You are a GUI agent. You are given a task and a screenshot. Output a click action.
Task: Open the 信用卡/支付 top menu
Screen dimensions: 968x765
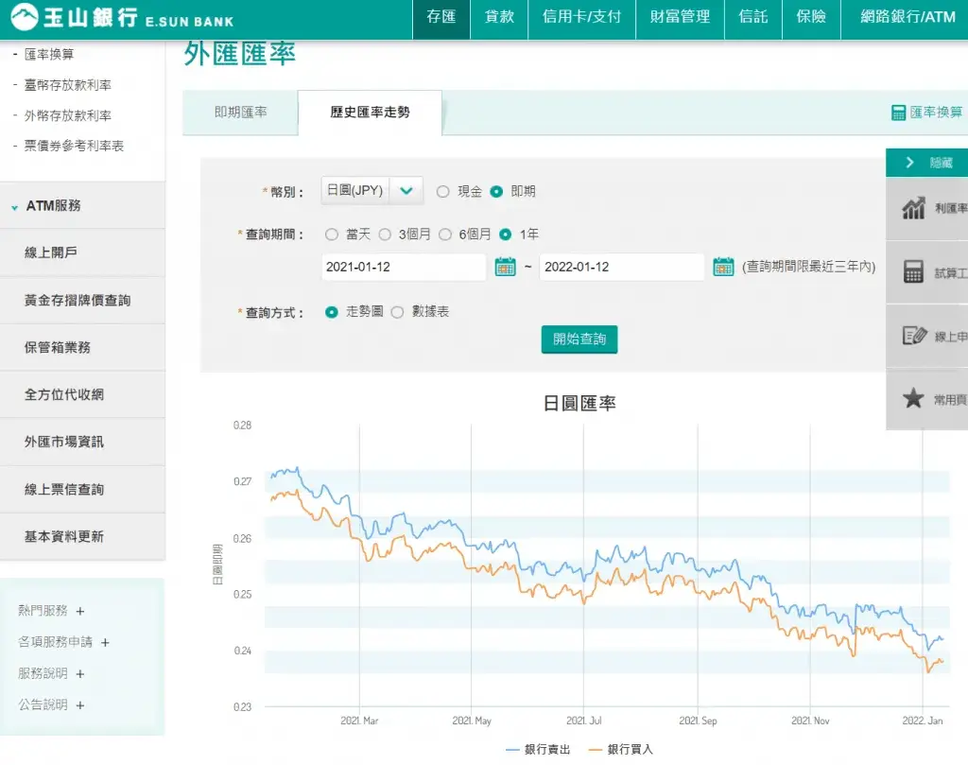[581, 17]
